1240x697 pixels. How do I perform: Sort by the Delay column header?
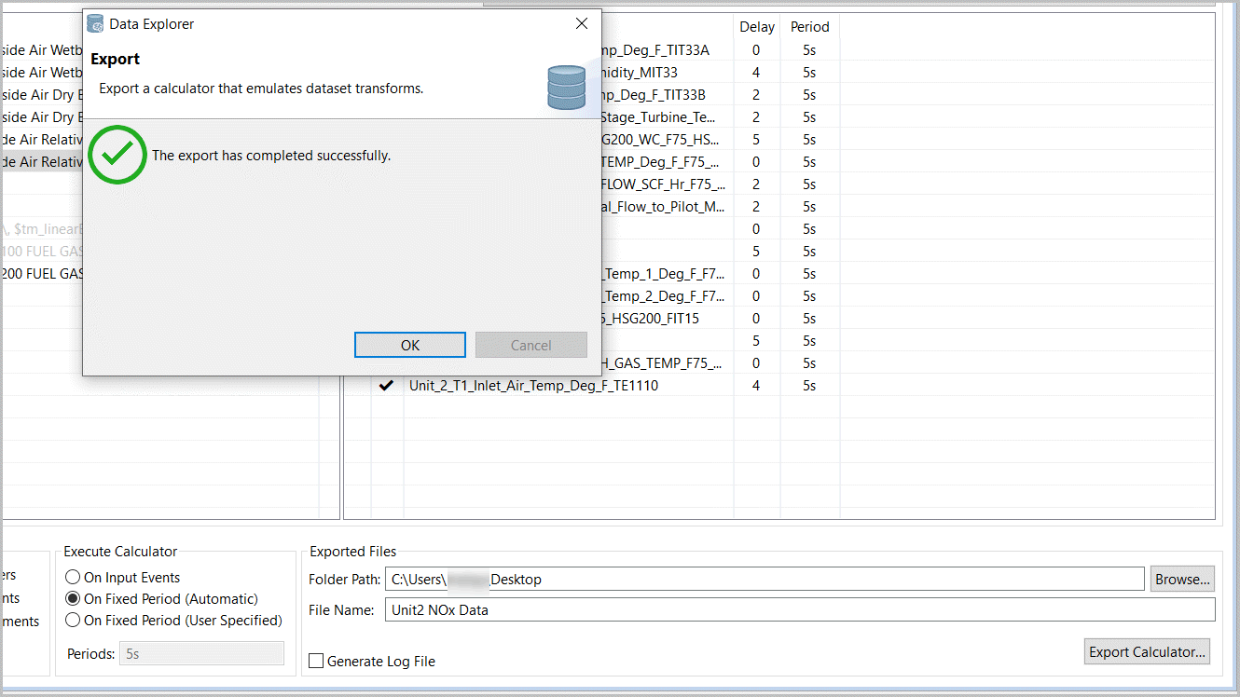756,27
